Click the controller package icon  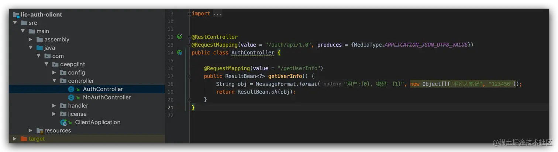(x=63, y=81)
